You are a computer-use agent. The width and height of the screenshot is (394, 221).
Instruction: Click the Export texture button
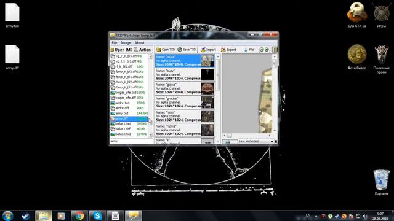[228, 50]
